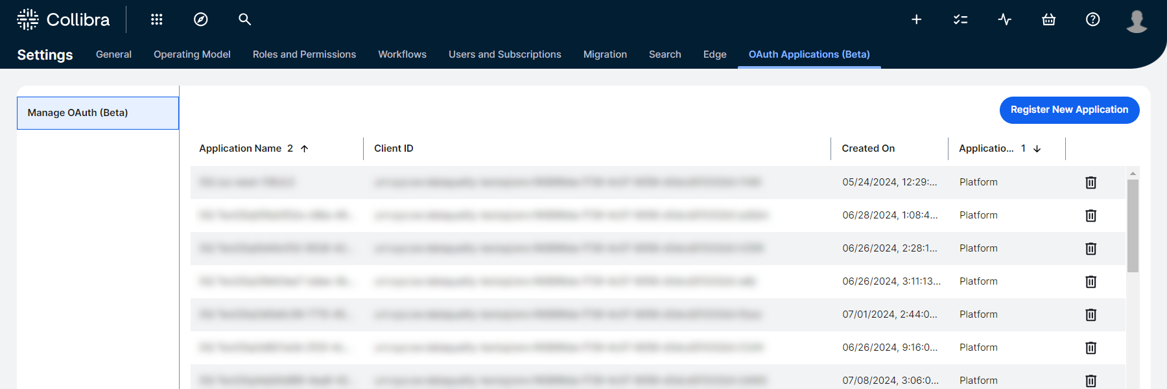The width and height of the screenshot is (1167, 389).
Task: Click the table vertical scrollbar thumb
Action: [1133, 226]
